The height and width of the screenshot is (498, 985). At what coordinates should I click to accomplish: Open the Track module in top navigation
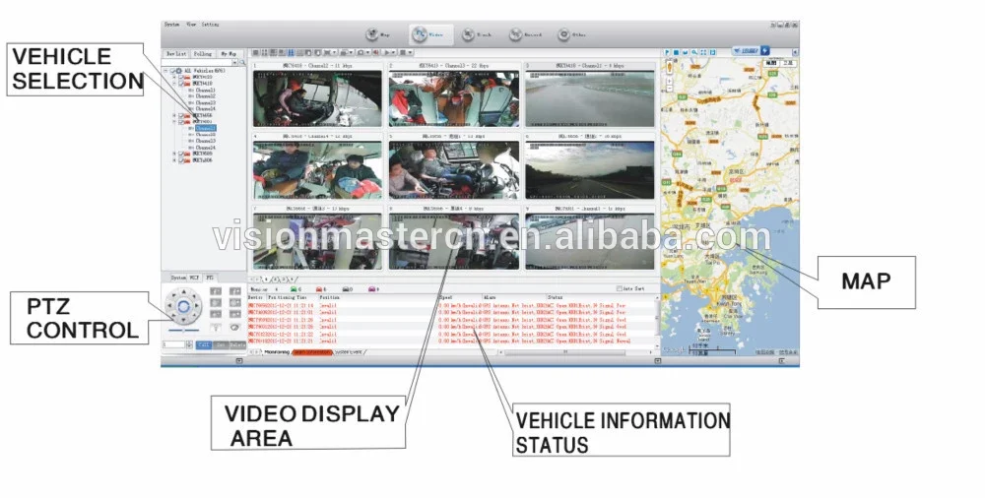click(476, 35)
